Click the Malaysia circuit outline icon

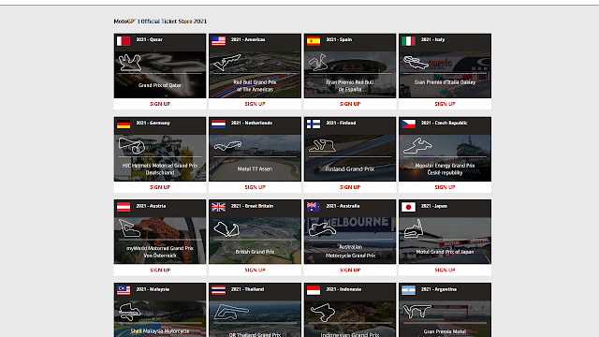coord(130,312)
